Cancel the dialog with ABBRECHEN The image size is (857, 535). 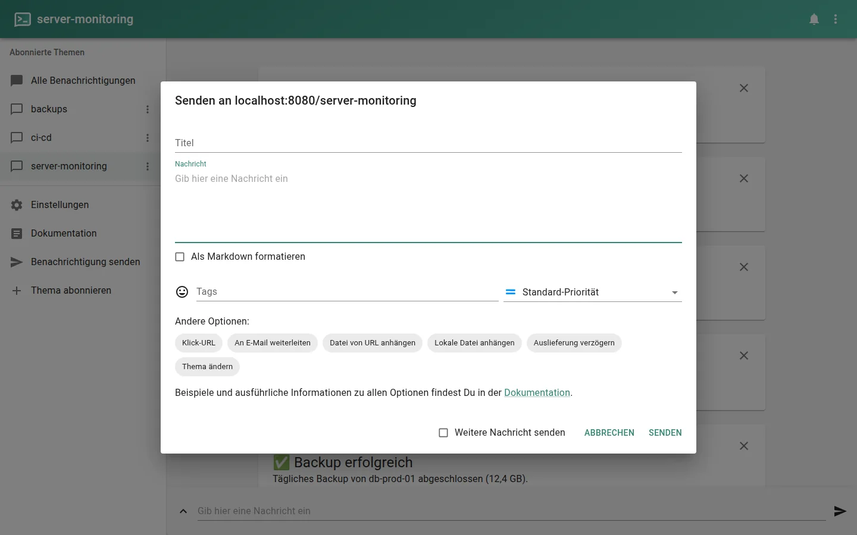609,433
